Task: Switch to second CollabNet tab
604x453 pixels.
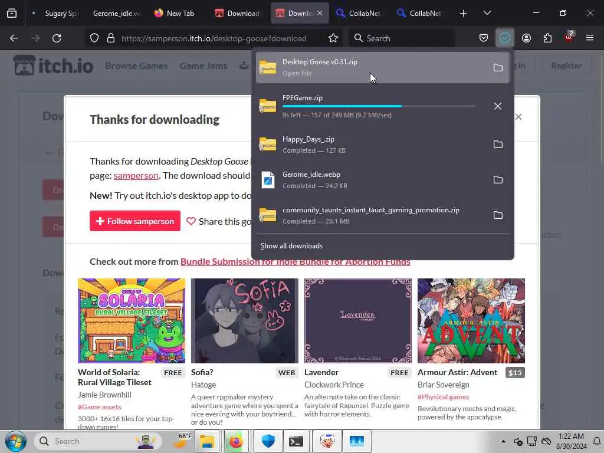Action: 419,14
